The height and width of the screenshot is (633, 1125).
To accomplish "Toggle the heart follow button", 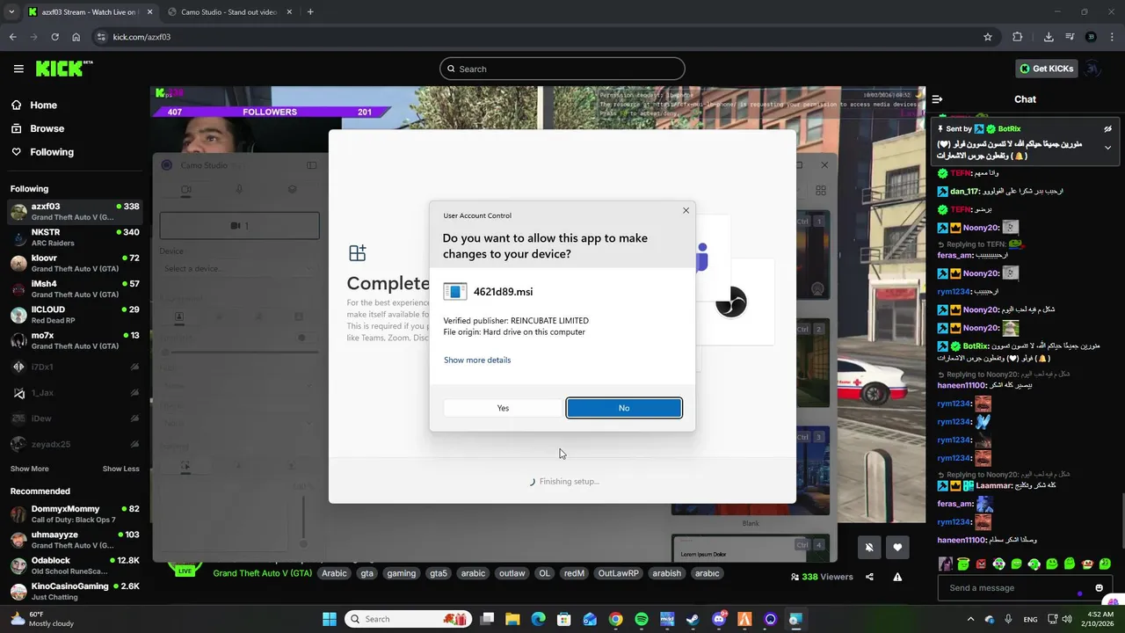I will coord(897,547).
